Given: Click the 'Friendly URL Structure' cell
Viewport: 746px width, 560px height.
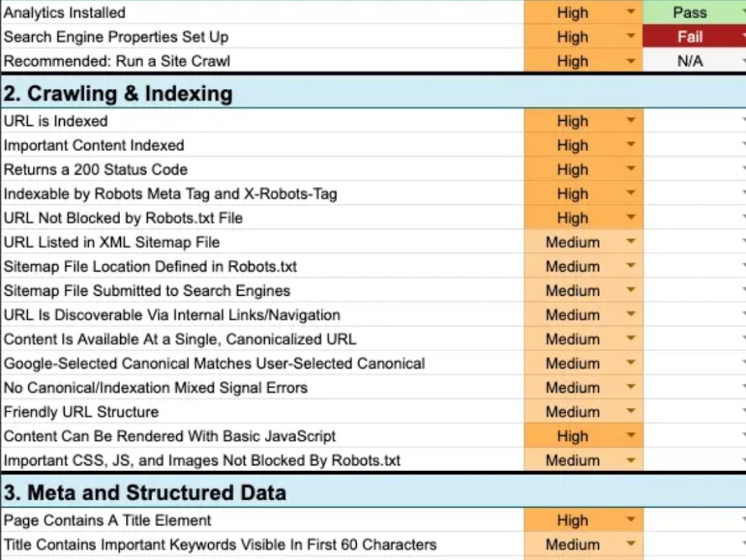Looking at the screenshot, I should (262, 411).
